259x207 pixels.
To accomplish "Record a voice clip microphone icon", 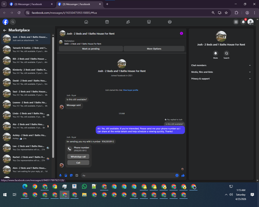I will (x=61, y=175).
